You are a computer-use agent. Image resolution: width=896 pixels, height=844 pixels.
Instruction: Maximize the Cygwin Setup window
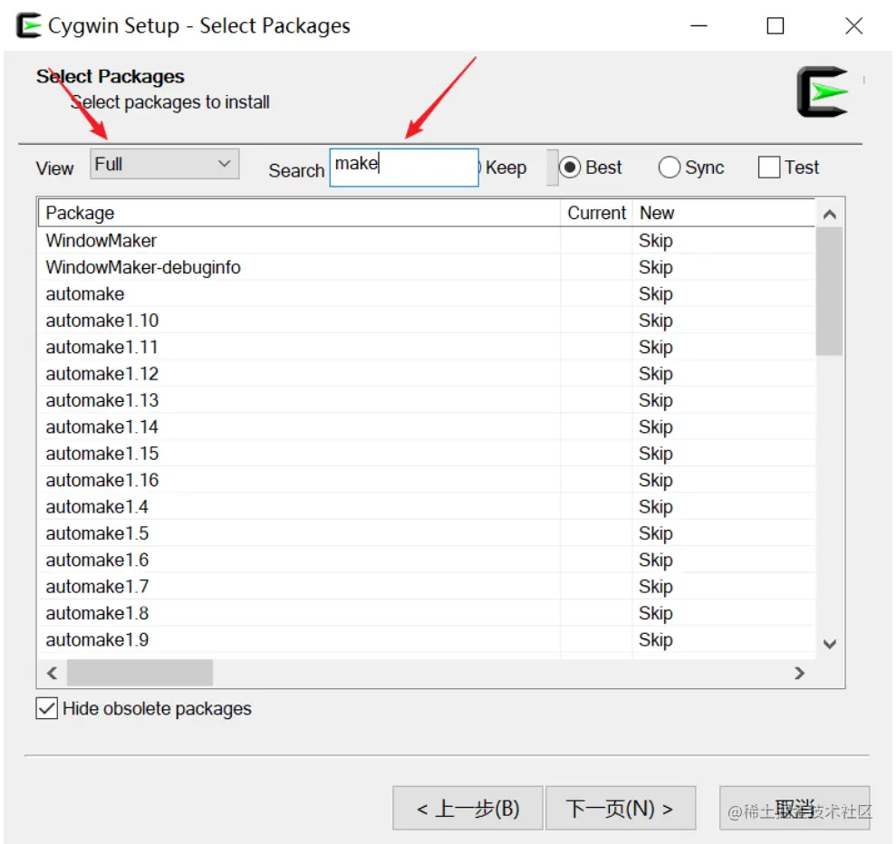pyautogui.click(x=775, y=25)
